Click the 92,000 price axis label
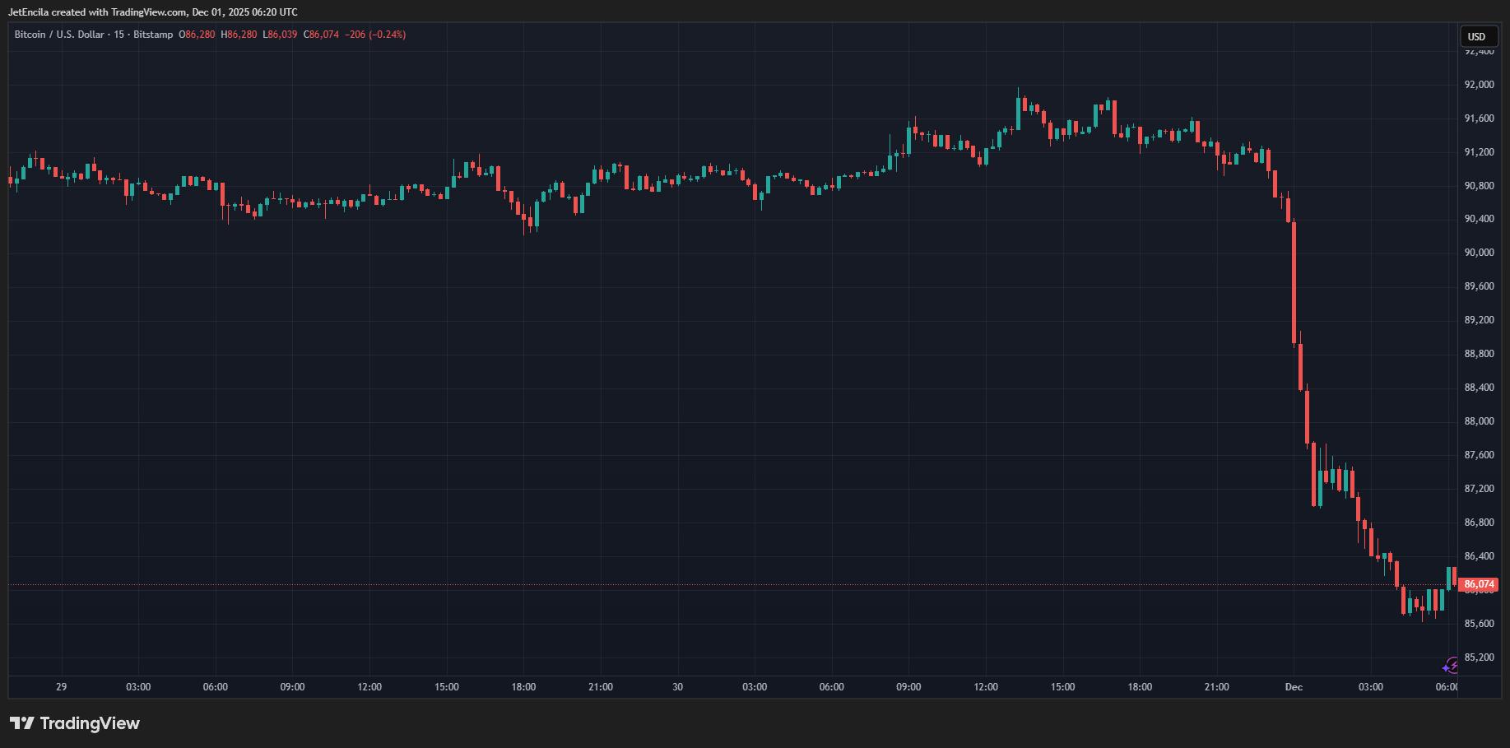This screenshot has height=748, width=1510. tap(1478, 85)
